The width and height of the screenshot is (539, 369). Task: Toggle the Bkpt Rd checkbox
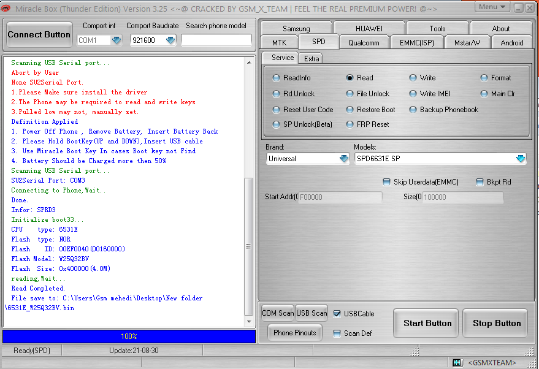pyautogui.click(x=480, y=182)
